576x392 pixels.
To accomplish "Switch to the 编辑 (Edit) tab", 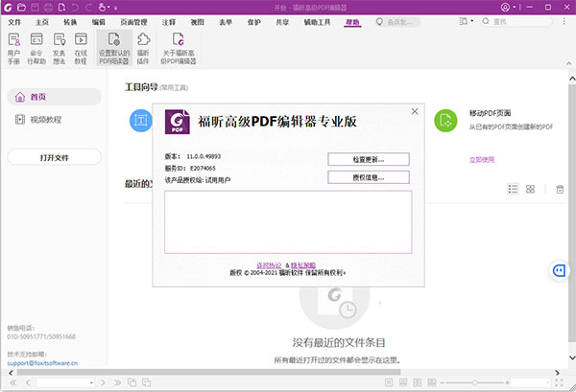I will pos(99,22).
